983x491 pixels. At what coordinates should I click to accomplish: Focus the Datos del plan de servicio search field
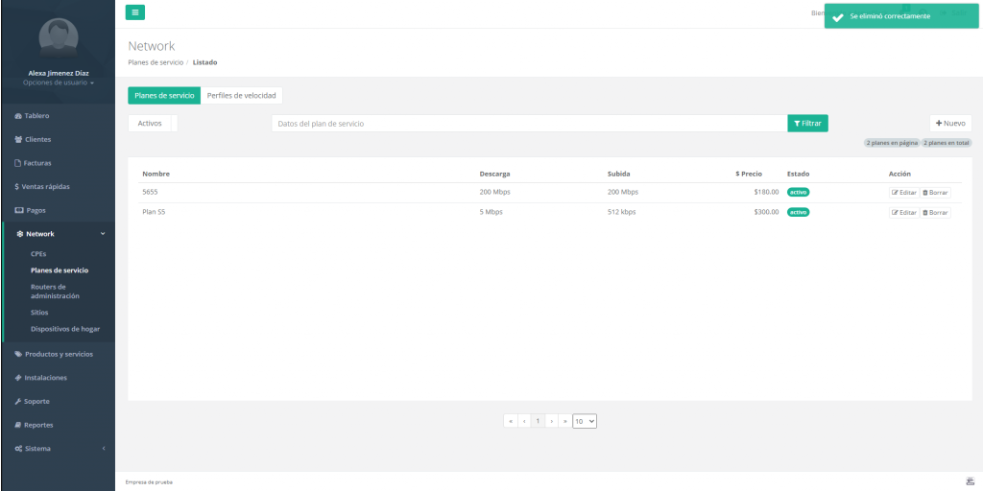pyautogui.click(x=529, y=124)
